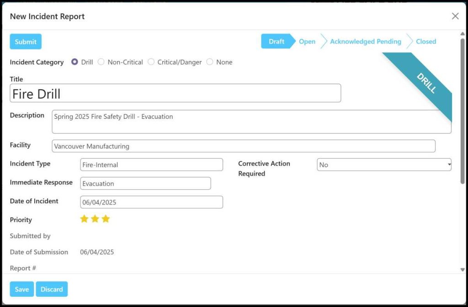The height and width of the screenshot is (307, 468).
Task: Switch status to Open stage
Action: [307, 42]
